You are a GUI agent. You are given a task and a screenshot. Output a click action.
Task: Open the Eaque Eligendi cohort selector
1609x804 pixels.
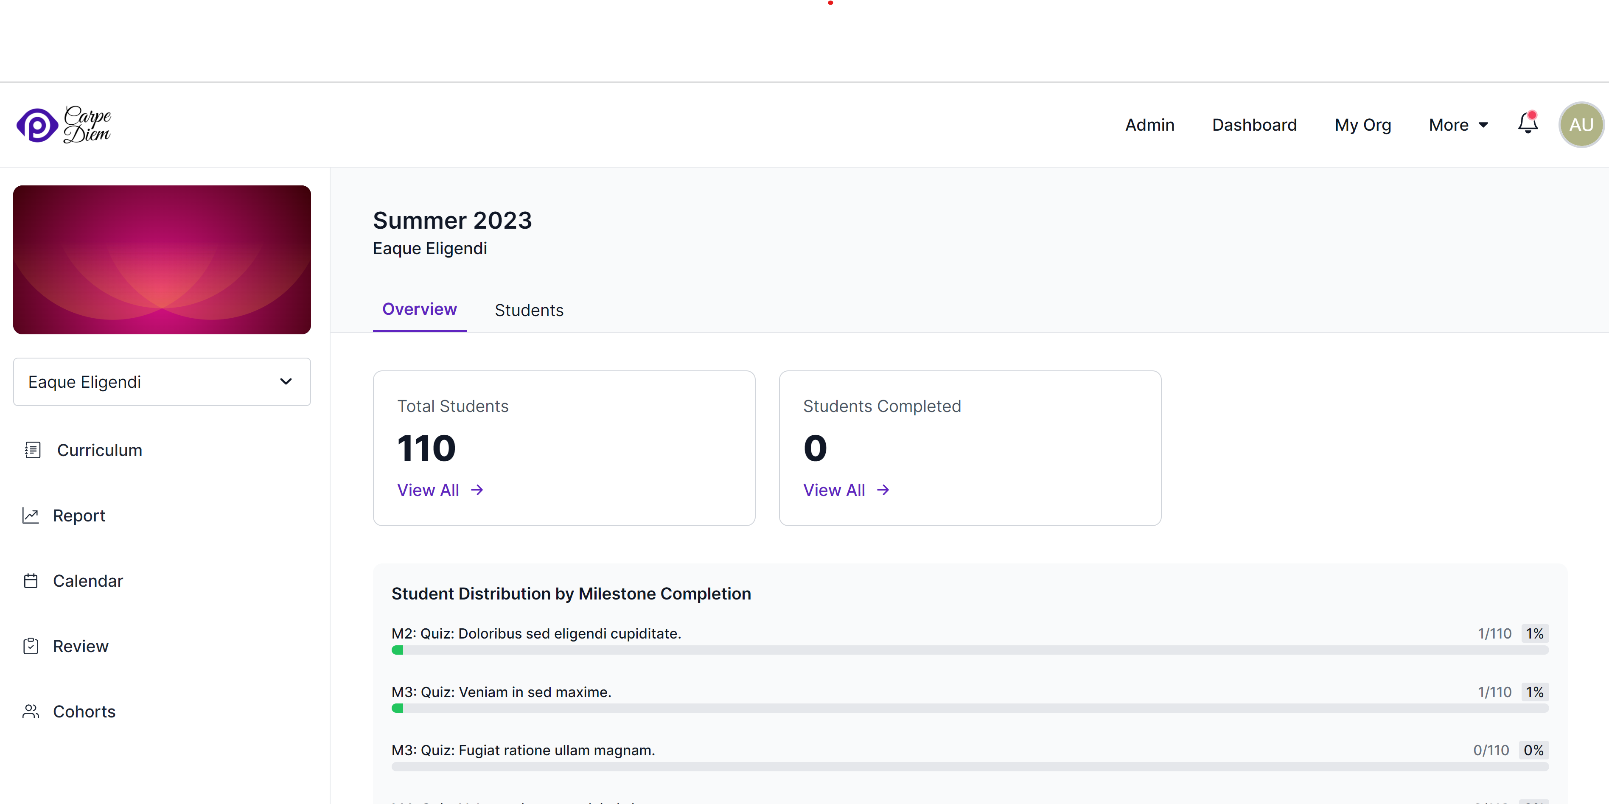tap(161, 382)
